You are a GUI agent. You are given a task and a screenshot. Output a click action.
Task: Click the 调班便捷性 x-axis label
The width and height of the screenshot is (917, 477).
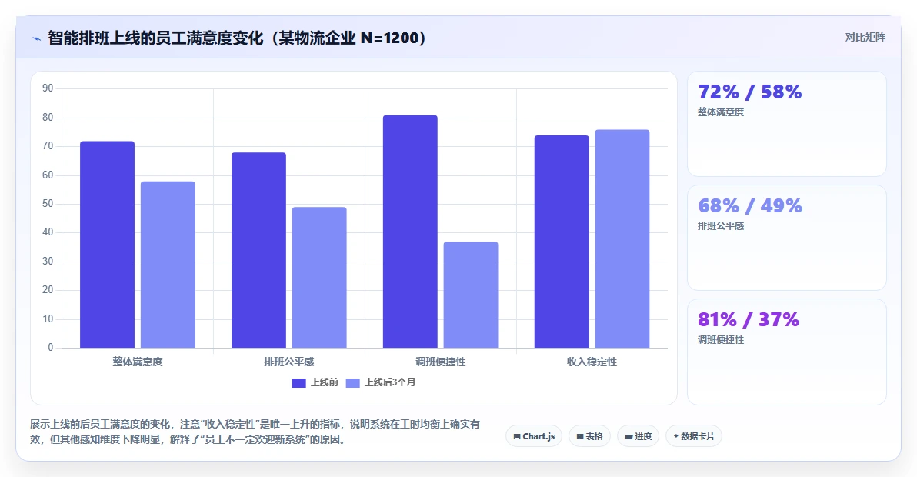[440, 362]
